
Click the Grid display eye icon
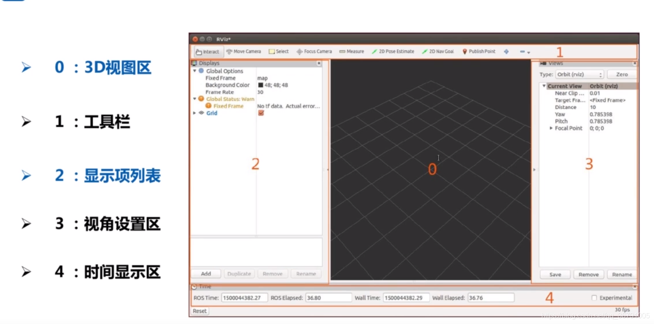click(201, 113)
